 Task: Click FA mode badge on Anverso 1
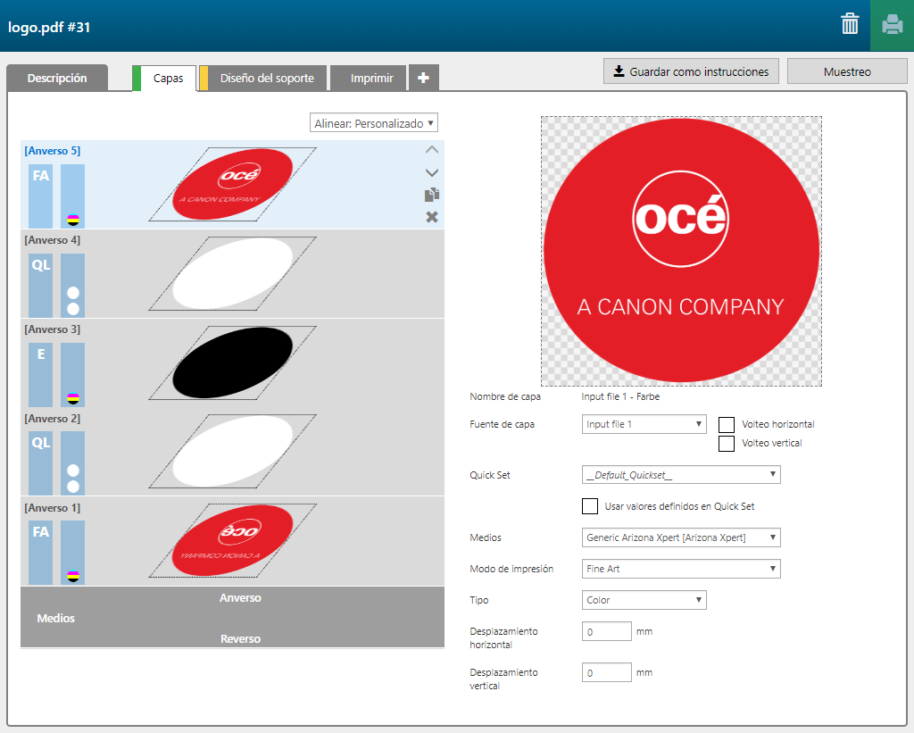(x=41, y=553)
